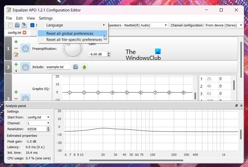Float the Analysis panel with restore icon
The height and width of the screenshot is (167, 248).
pyautogui.click(x=236, y=106)
